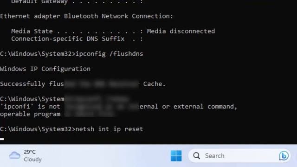The height and width of the screenshot is (167, 297).
Task: Click the Connection-specific DNS Suffix line
Action: (x=77, y=39)
